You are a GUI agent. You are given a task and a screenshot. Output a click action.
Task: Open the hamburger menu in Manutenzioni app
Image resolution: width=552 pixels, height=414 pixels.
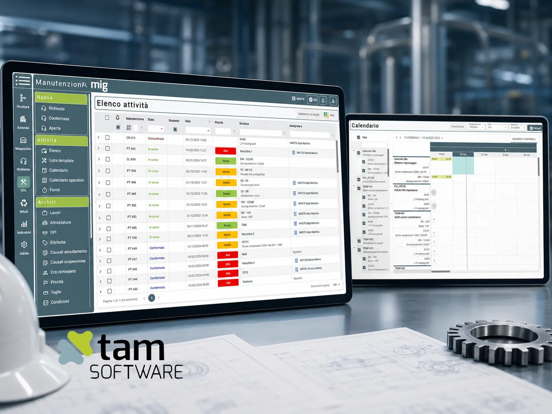[22, 80]
